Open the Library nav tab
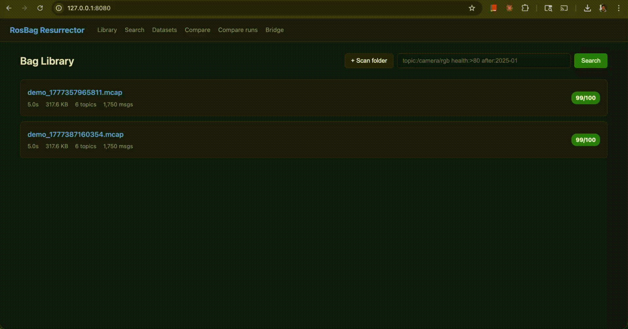 107,30
